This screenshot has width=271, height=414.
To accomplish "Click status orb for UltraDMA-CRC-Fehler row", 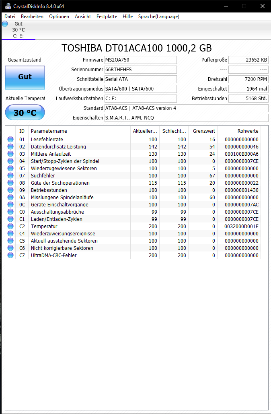I will 10,255.
